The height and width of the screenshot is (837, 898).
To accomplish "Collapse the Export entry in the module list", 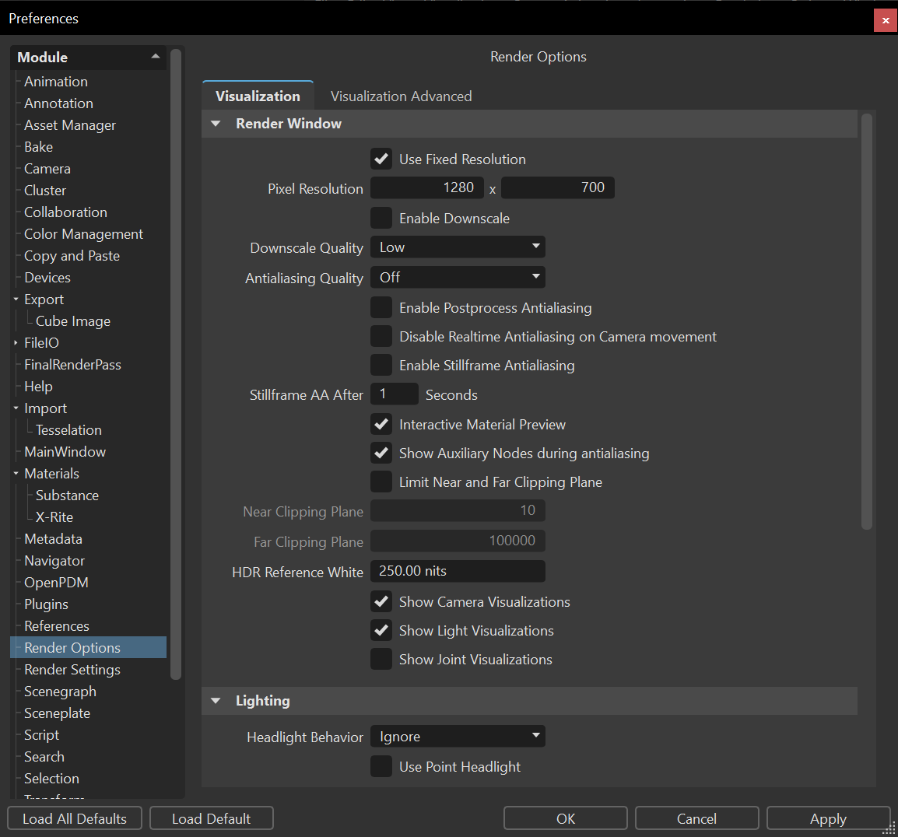I will 16,299.
